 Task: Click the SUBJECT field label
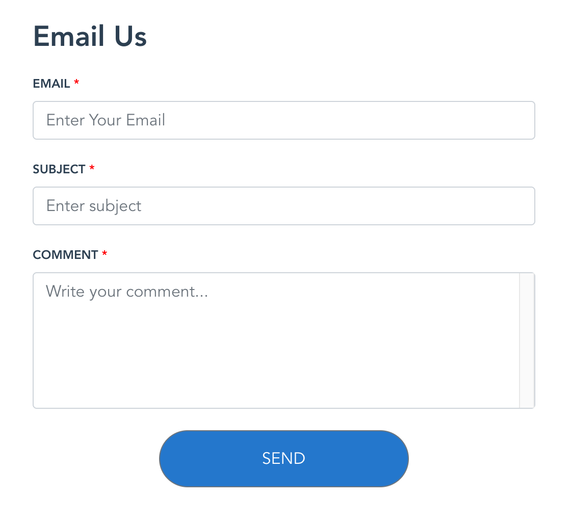point(59,169)
